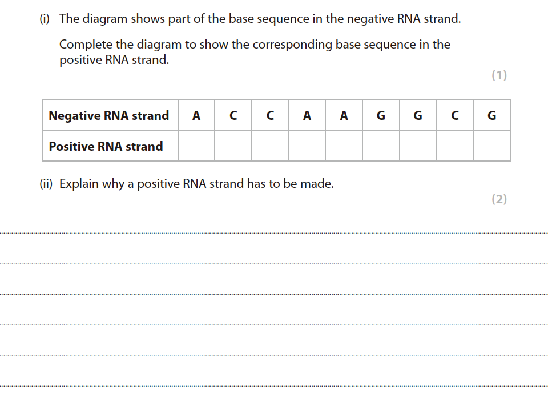The image size is (548, 402).
Task: Click the (2) mark indicator
Action: [499, 199]
